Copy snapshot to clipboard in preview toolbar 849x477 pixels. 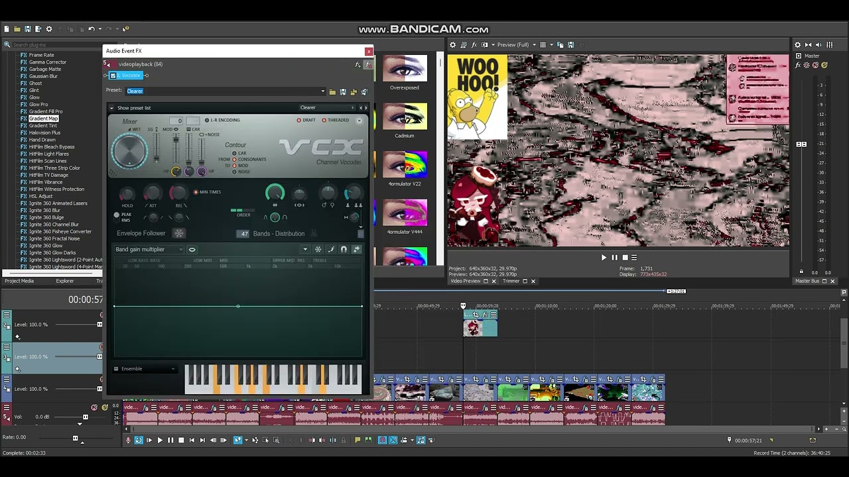click(x=560, y=45)
